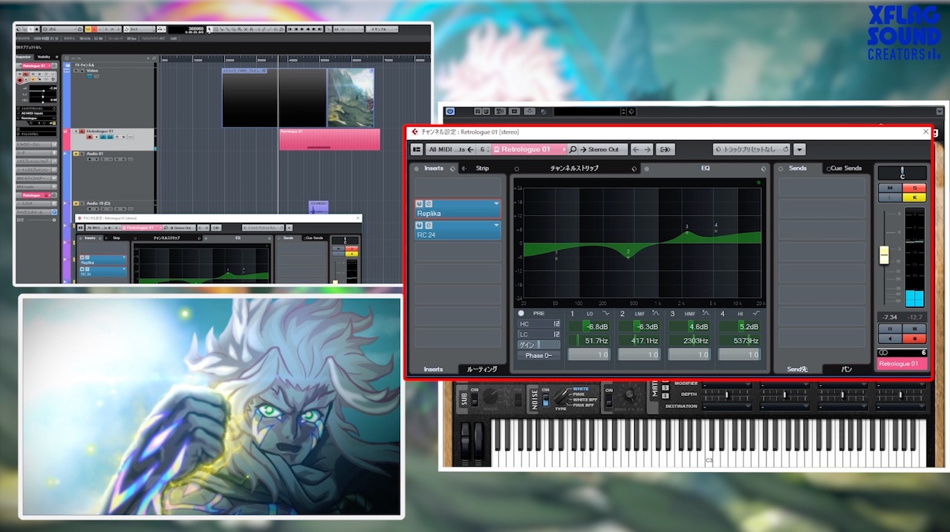Open channel strip preset diamond icon

click(x=634, y=169)
